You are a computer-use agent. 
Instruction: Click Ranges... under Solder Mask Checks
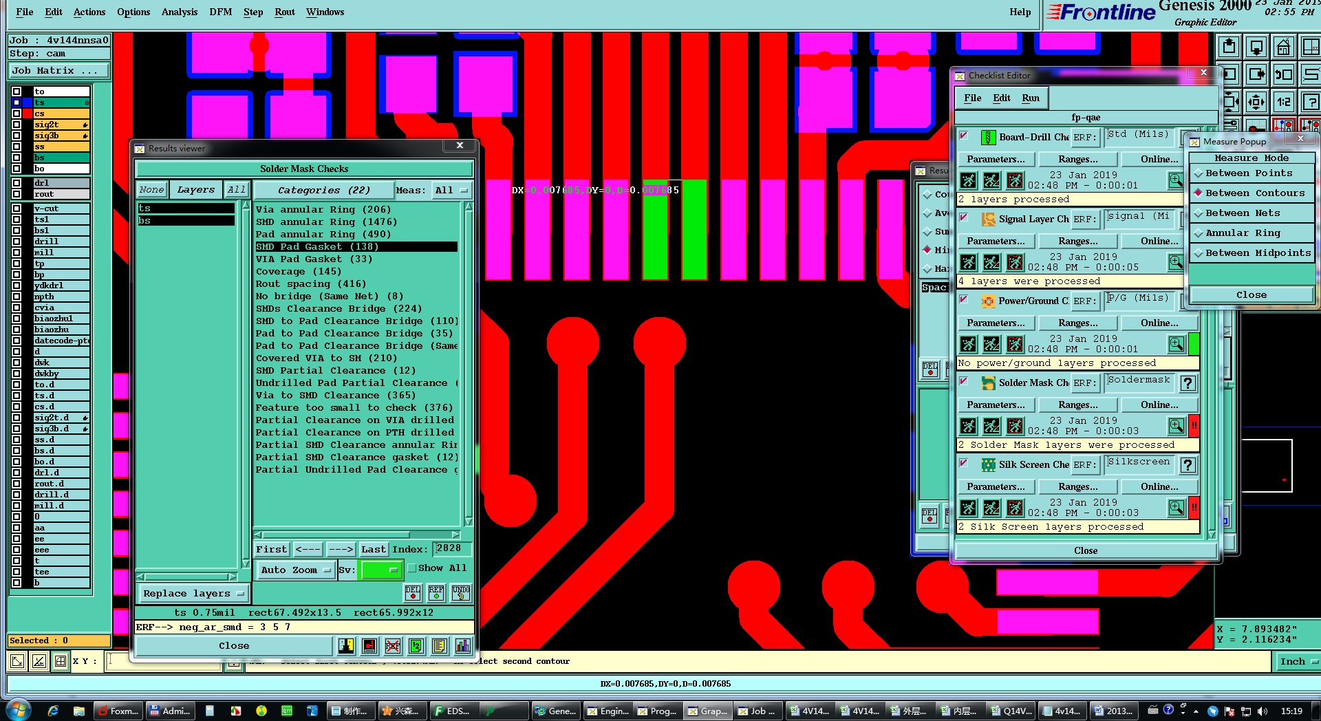pyautogui.click(x=1078, y=405)
